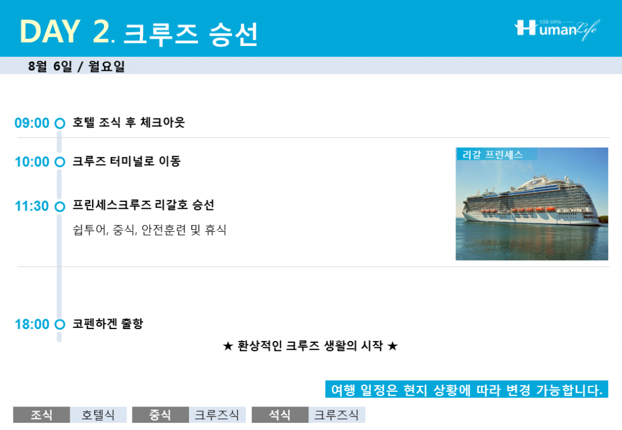Click the '11:30' time text
Screen dimensions: 622x430
point(32,206)
